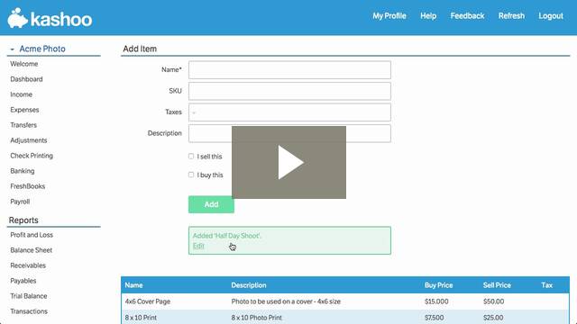Open My Profile in the top bar

point(389,16)
